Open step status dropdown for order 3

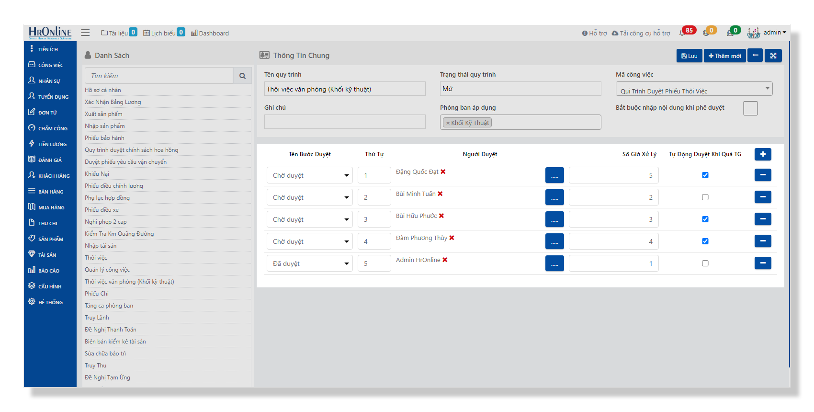[x=309, y=219]
